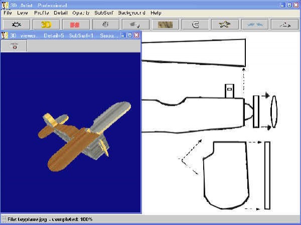Image resolution: width=301 pixels, height=225 pixels.
Task: Close the 3D viewer window
Action: click(x=136, y=35)
